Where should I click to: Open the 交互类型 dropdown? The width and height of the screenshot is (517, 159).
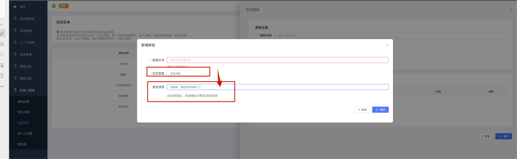point(186,73)
